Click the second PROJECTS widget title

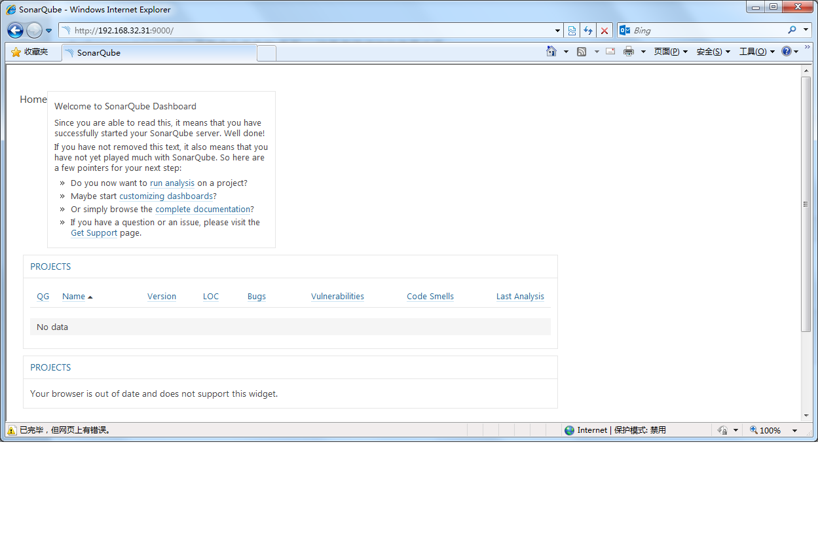pyautogui.click(x=50, y=367)
